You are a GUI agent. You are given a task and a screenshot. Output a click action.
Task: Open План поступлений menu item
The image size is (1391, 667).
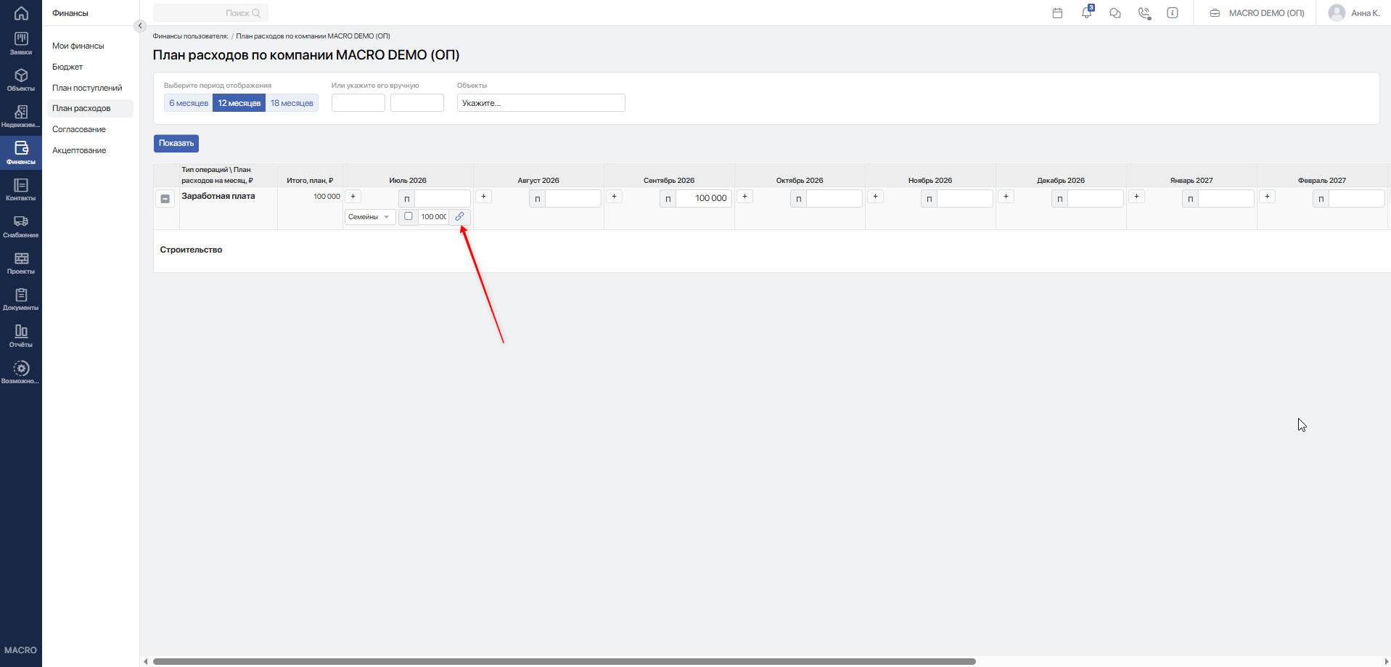(x=87, y=88)
